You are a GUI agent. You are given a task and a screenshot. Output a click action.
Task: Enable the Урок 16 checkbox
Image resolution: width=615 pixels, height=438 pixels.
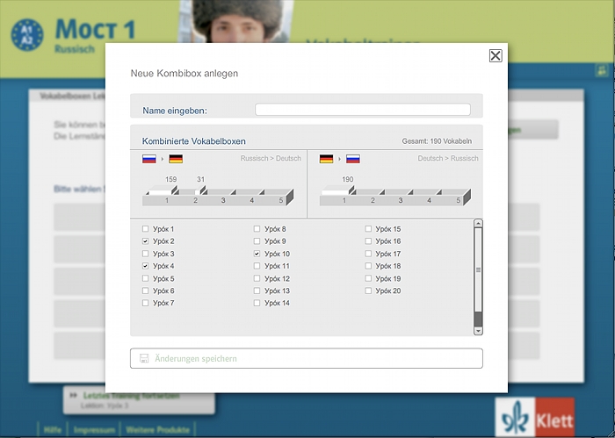click(x=368, y=241)
